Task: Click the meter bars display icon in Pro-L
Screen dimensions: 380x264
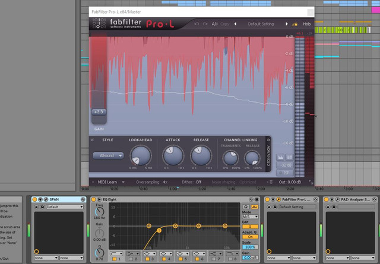Action: coord(289,157)
